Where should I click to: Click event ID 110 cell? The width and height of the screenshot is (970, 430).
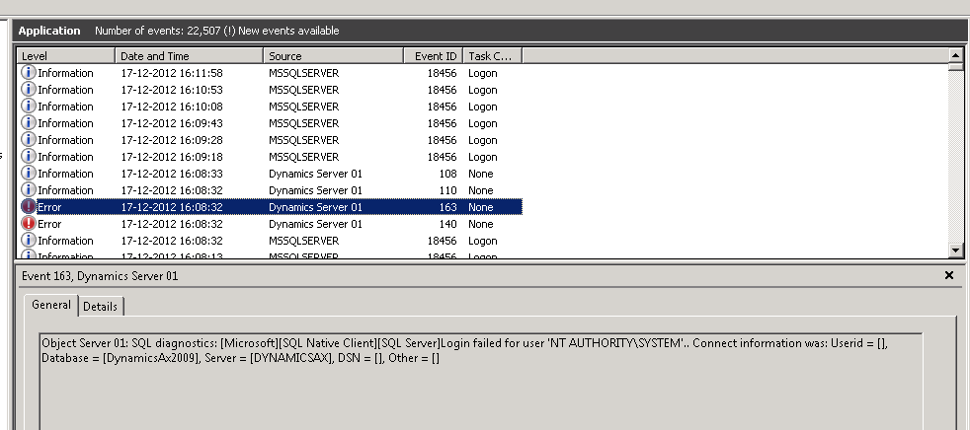447,190
